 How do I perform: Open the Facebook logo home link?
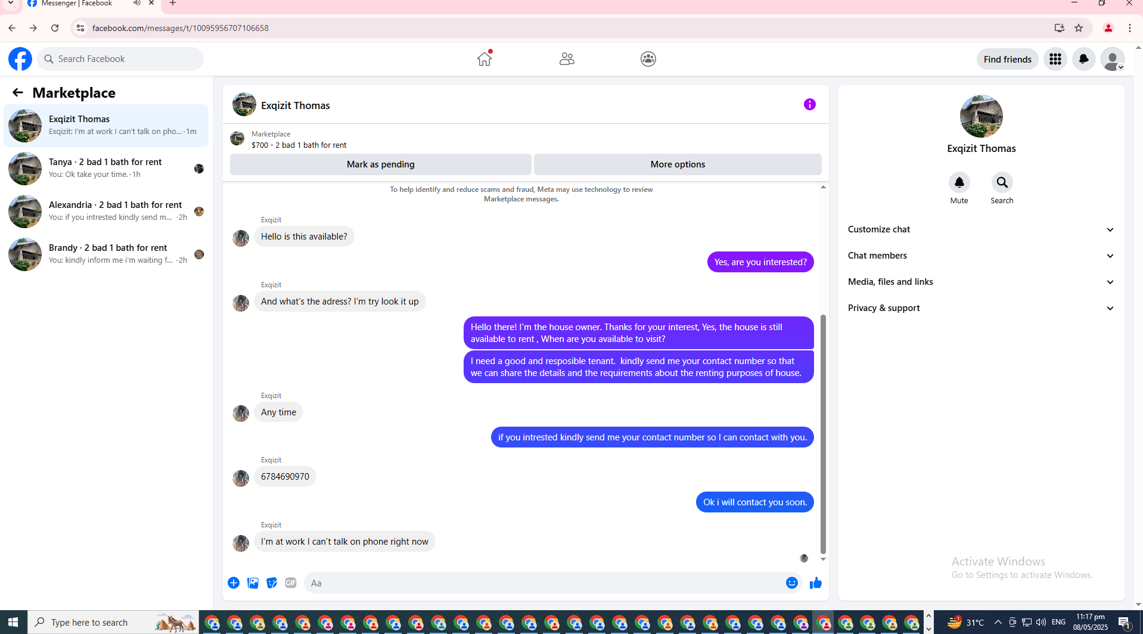click(x=20, y=59)
